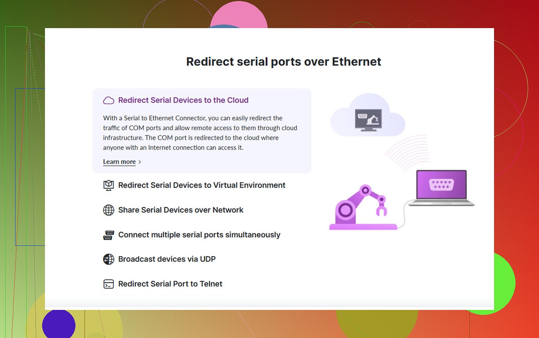
Task: Click the terminal icon for Redirect to Telnet
Action: pos(109,284)
